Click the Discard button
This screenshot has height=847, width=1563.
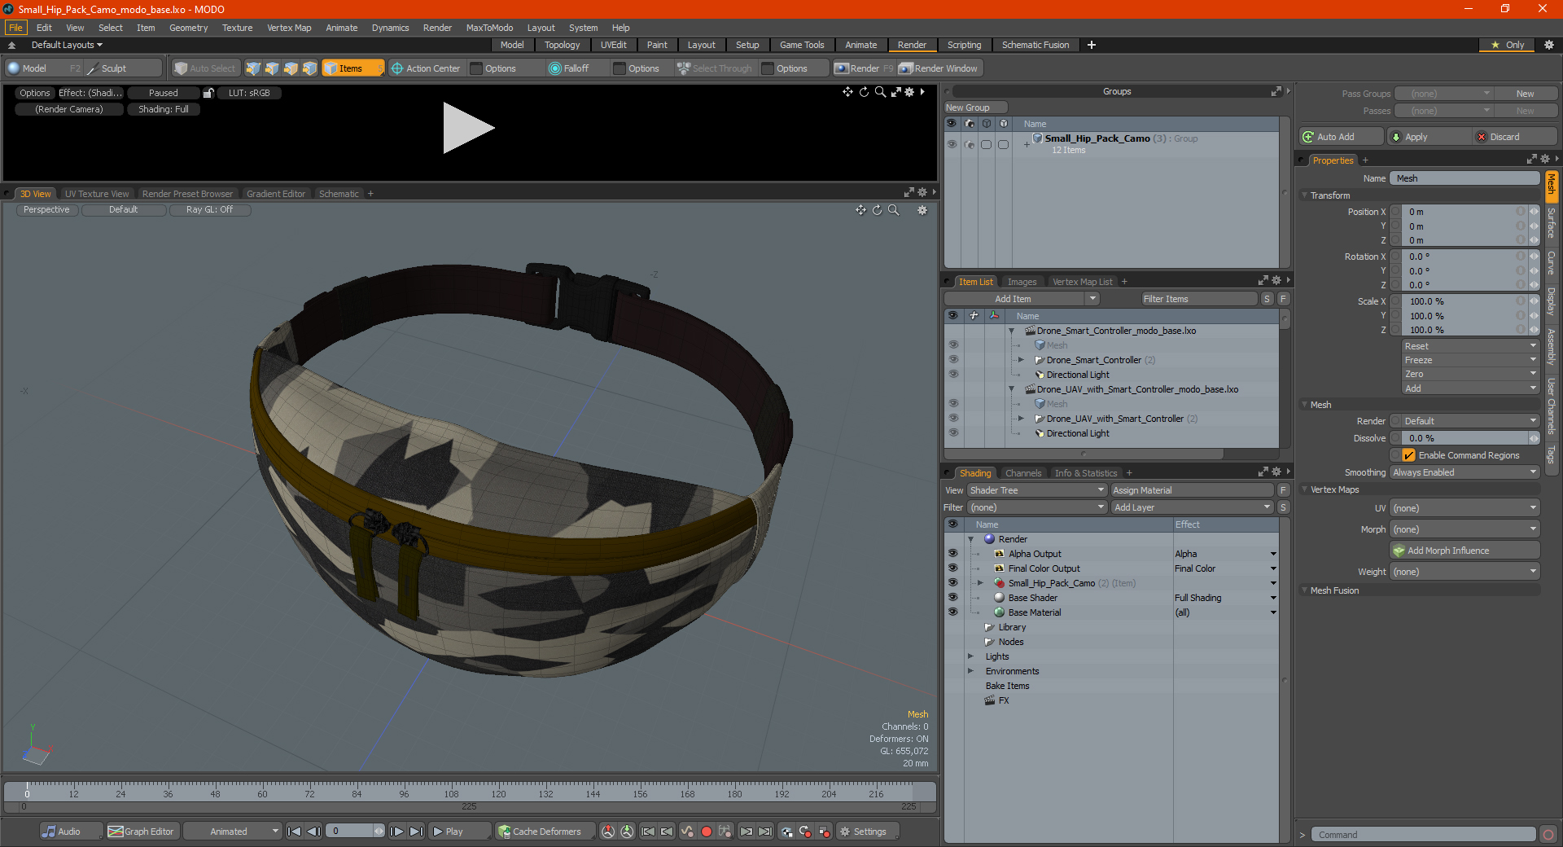(1515, 137)
